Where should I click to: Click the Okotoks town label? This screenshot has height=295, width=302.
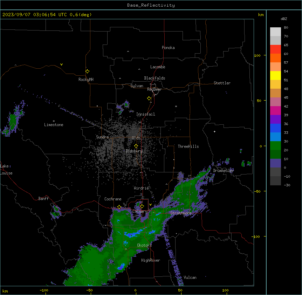pyautogui.click(x=144, y=245)
